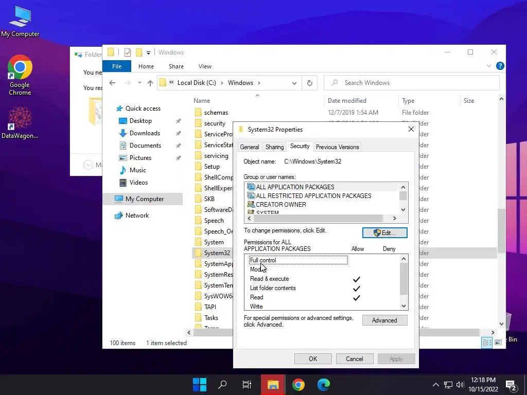Collapse the ribbon chevron
The height and width of the screenshot is (395, 527).
(x=489, y=66)
